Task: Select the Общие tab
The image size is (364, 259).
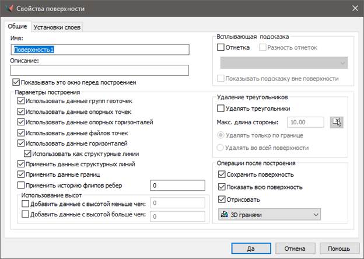Action: coord(17,27)
